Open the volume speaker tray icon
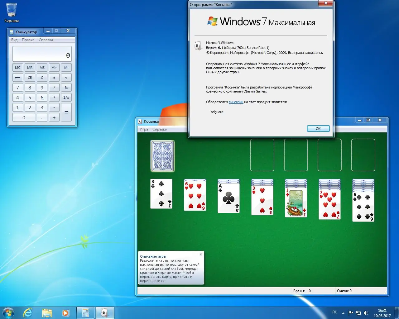The height and width of the screenshot is (319, 399). tap(366, 313)
